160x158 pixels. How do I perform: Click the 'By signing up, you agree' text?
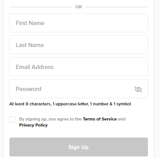[x=50, y=119]
